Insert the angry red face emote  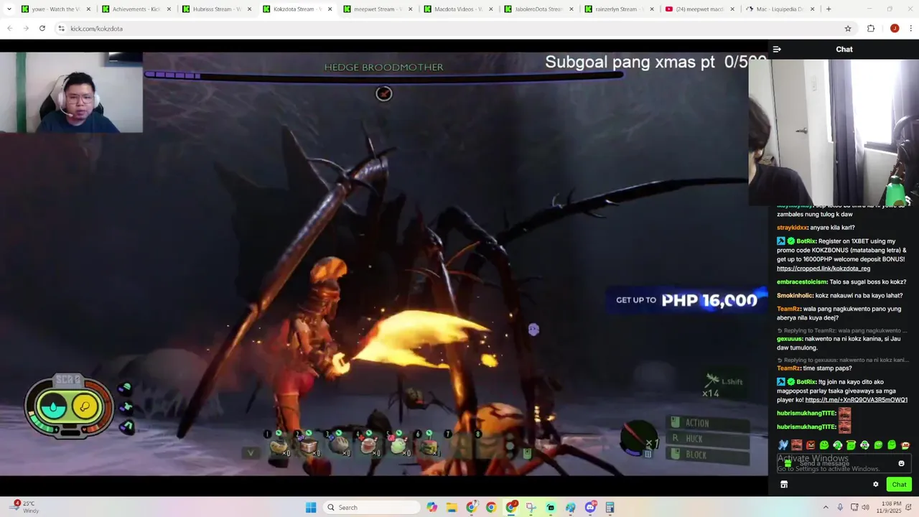tap(810, 445)
